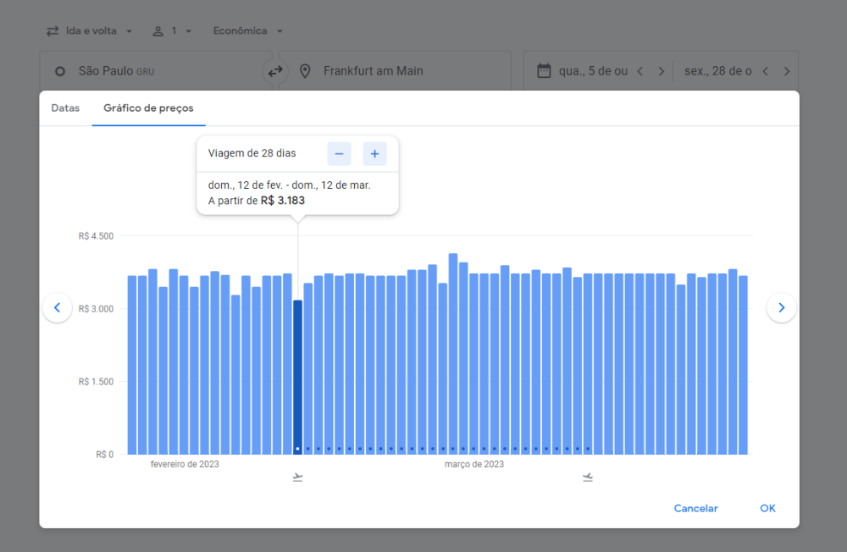Open the passenger count dropdown

pos(172,31)
